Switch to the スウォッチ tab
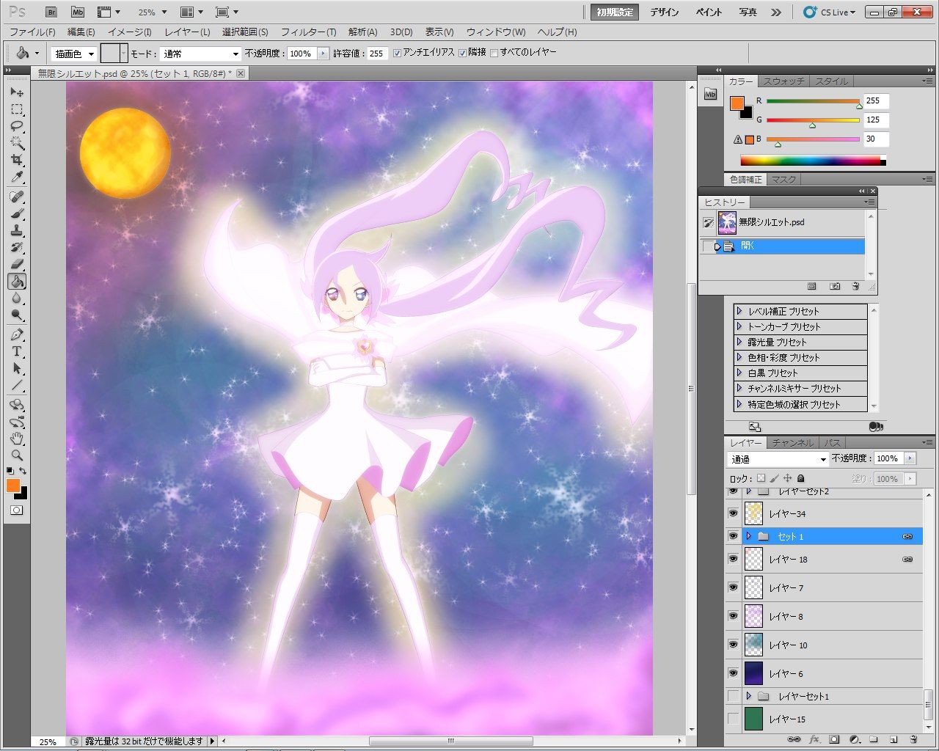939x751 pixels. pos(783,81)
